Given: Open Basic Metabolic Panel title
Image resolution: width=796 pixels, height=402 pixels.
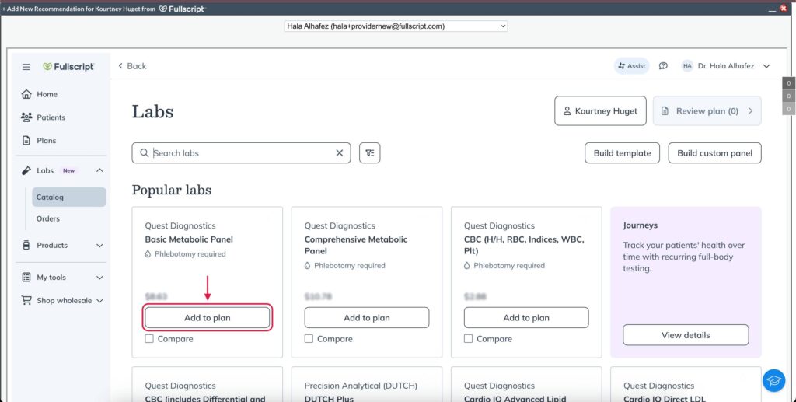Looking at the screenshot, I should pos(189,239).
